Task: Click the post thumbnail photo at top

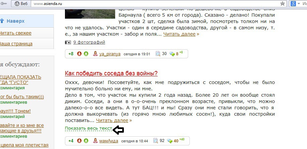Action: tap(90, 13)
